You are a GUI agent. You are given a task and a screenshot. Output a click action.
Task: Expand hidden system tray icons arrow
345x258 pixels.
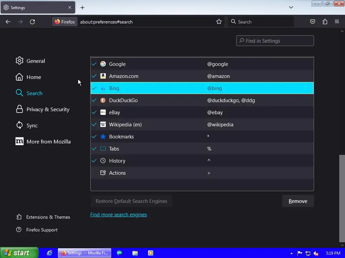click(291, 253)
